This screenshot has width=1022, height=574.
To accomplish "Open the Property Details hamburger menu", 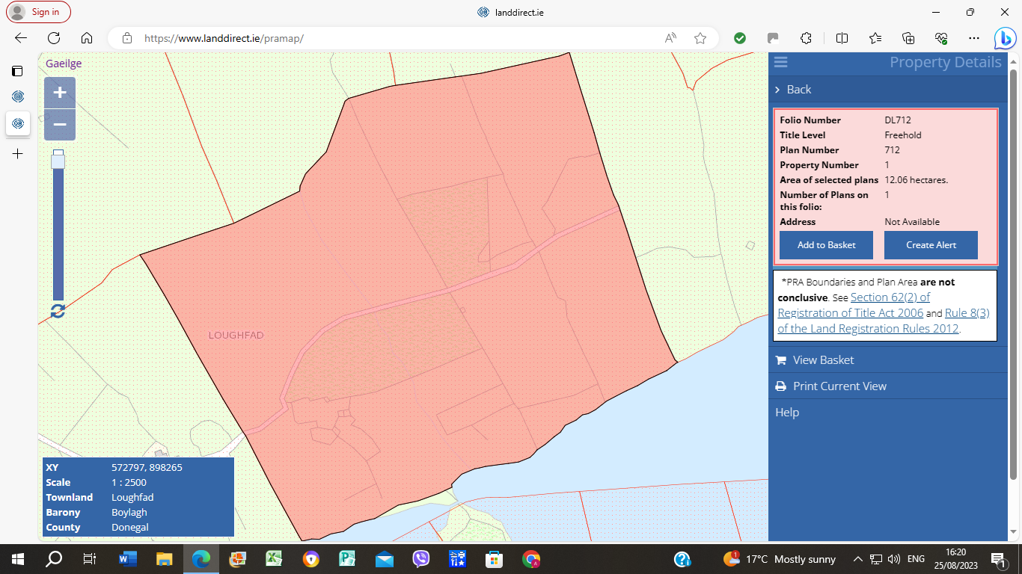I will 780,63.
